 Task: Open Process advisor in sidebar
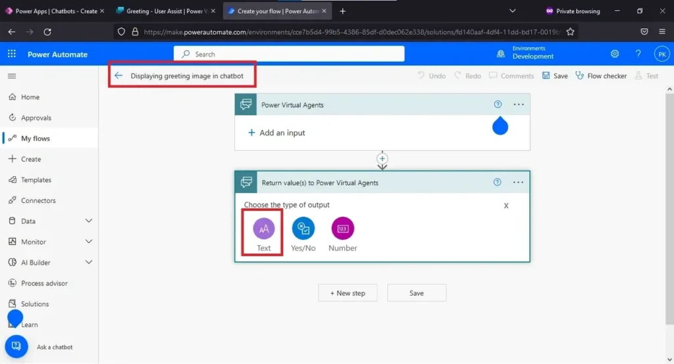pyautogui.click(x=44, y=283)
